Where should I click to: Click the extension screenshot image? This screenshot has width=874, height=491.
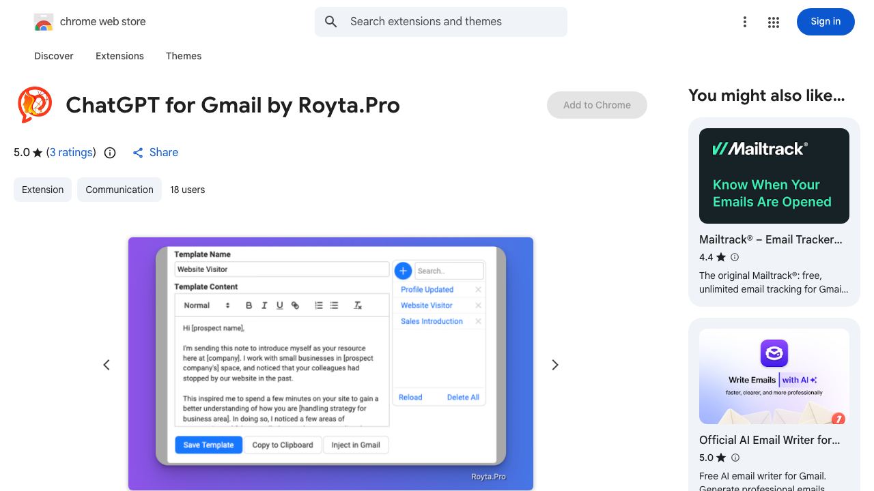coord(330,363)
